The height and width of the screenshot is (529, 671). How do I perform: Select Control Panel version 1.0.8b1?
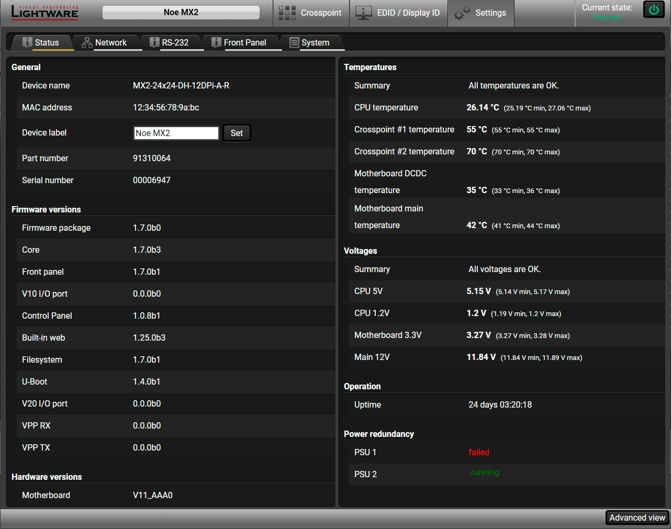point(147,316)
